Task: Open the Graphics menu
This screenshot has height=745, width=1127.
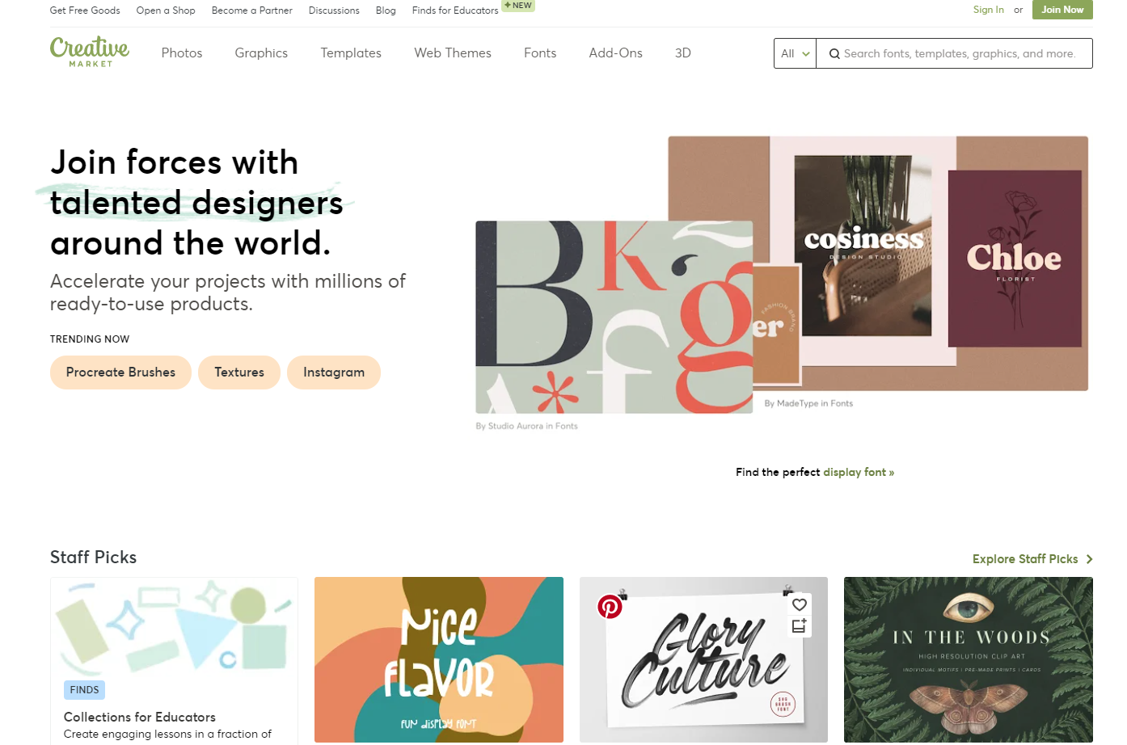Action: point(261,53)
